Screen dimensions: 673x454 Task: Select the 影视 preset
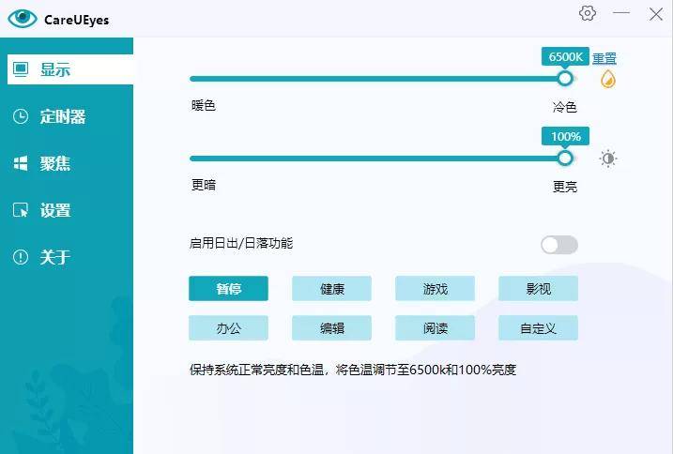538,288
